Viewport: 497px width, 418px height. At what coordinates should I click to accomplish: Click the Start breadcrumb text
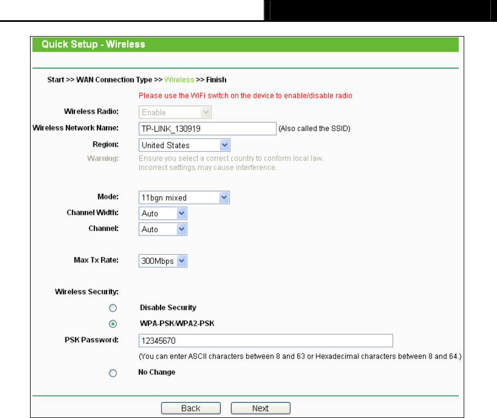(56, 80)
